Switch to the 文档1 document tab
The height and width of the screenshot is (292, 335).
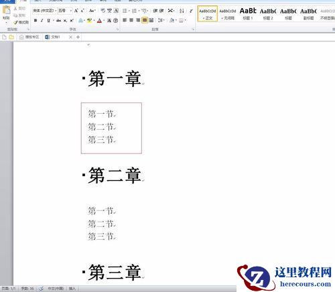coord(53,37)
